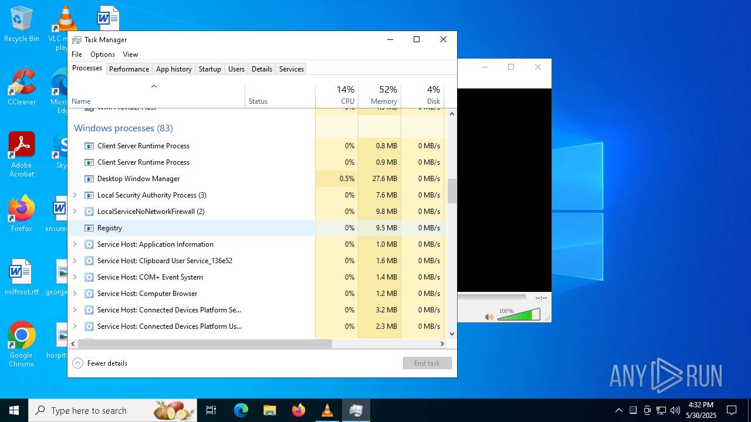The width and height of the screenshot is (751, 422).
Task: Click the horizontal scrollbar in process list
Action: click(205, 344)
